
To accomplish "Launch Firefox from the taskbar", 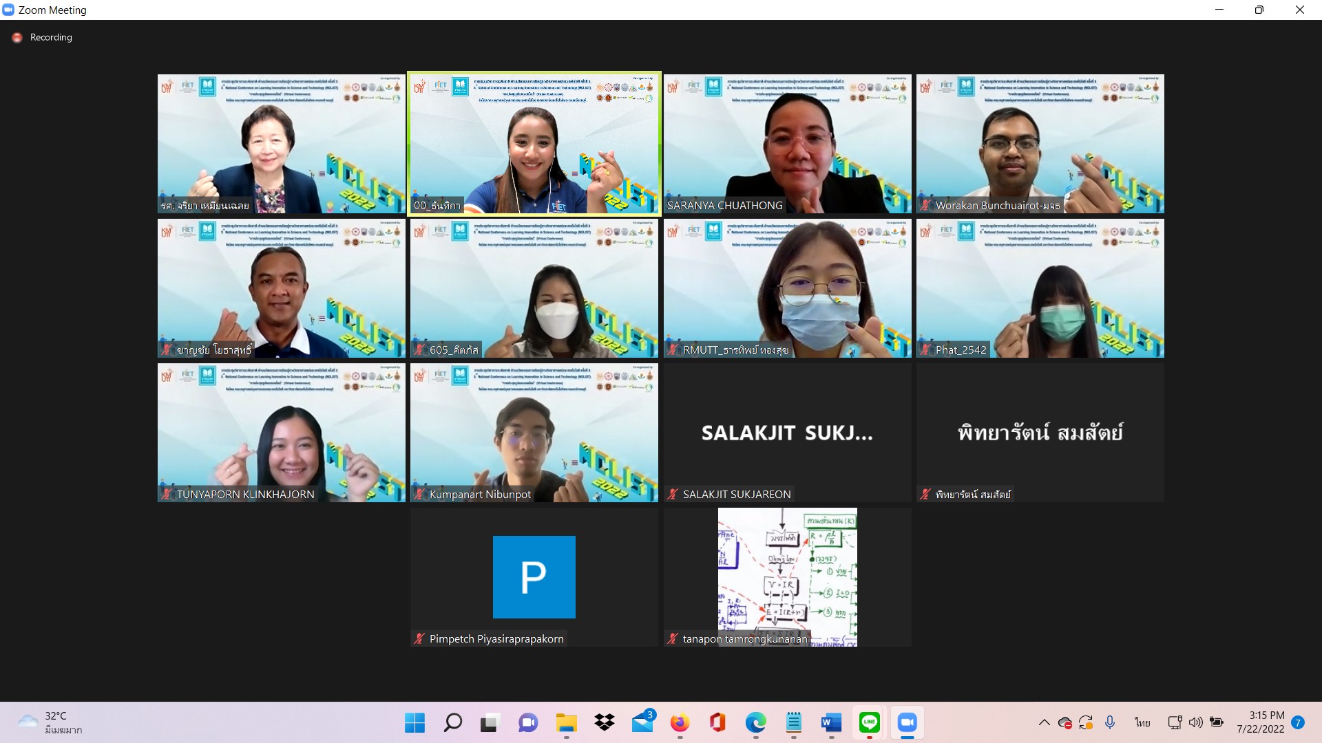I will point(680,722).
